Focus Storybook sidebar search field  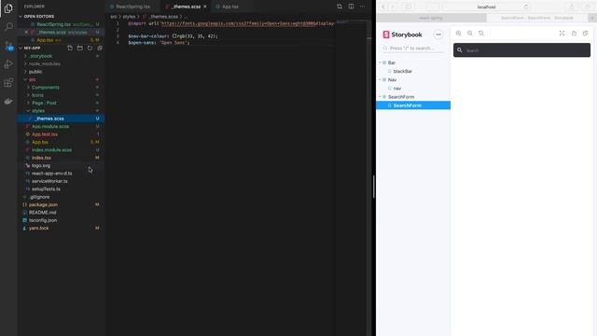(x=413, y=49)
